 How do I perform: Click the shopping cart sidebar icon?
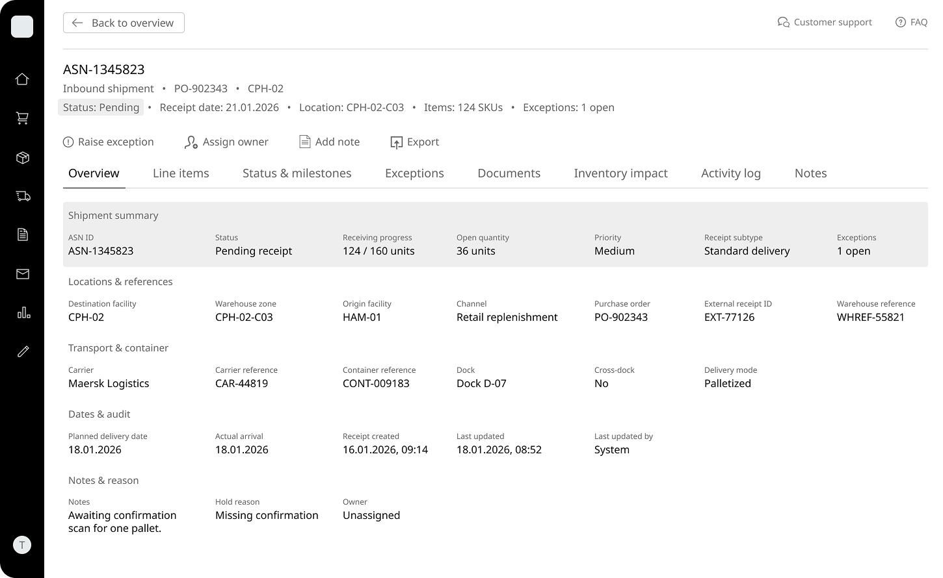22,118
